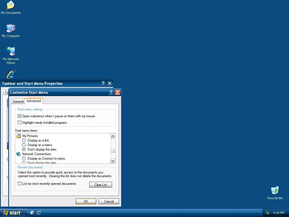
Task: Enable List my most recently opened documents
Action: pyautogui.click(x=19, y=184)
